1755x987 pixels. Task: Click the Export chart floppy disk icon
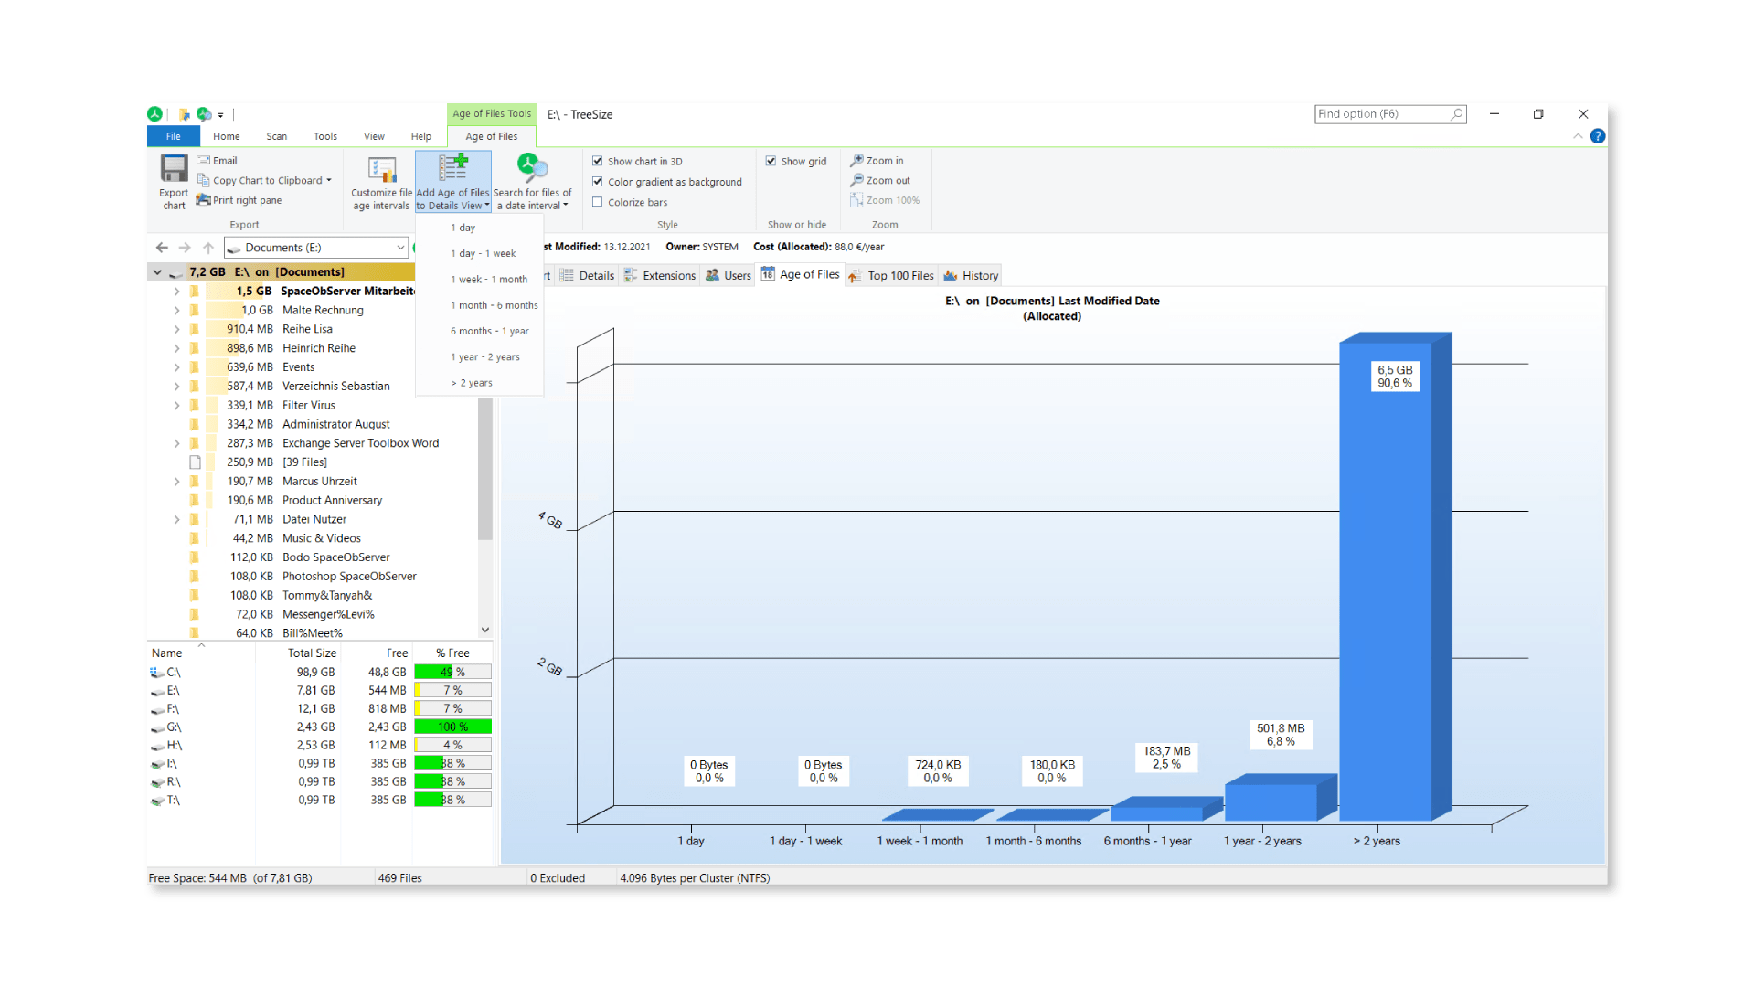coord(174,169)
